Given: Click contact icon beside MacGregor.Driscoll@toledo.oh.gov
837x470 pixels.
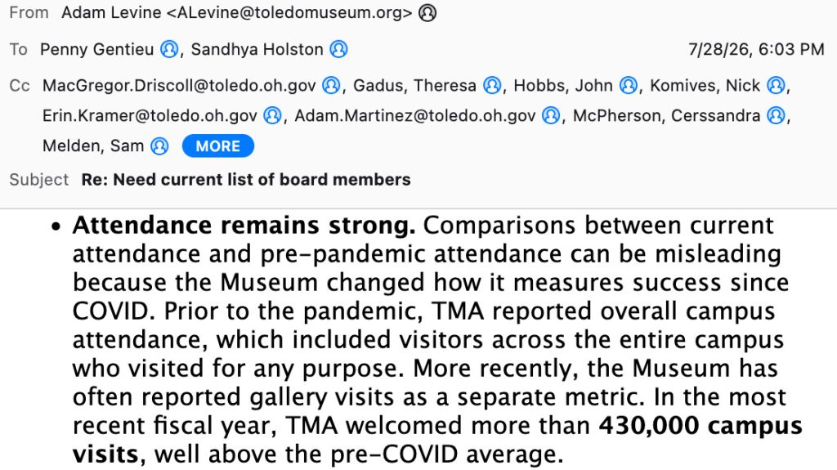Looking at the screenshot, I should click(x=331, y=86).
